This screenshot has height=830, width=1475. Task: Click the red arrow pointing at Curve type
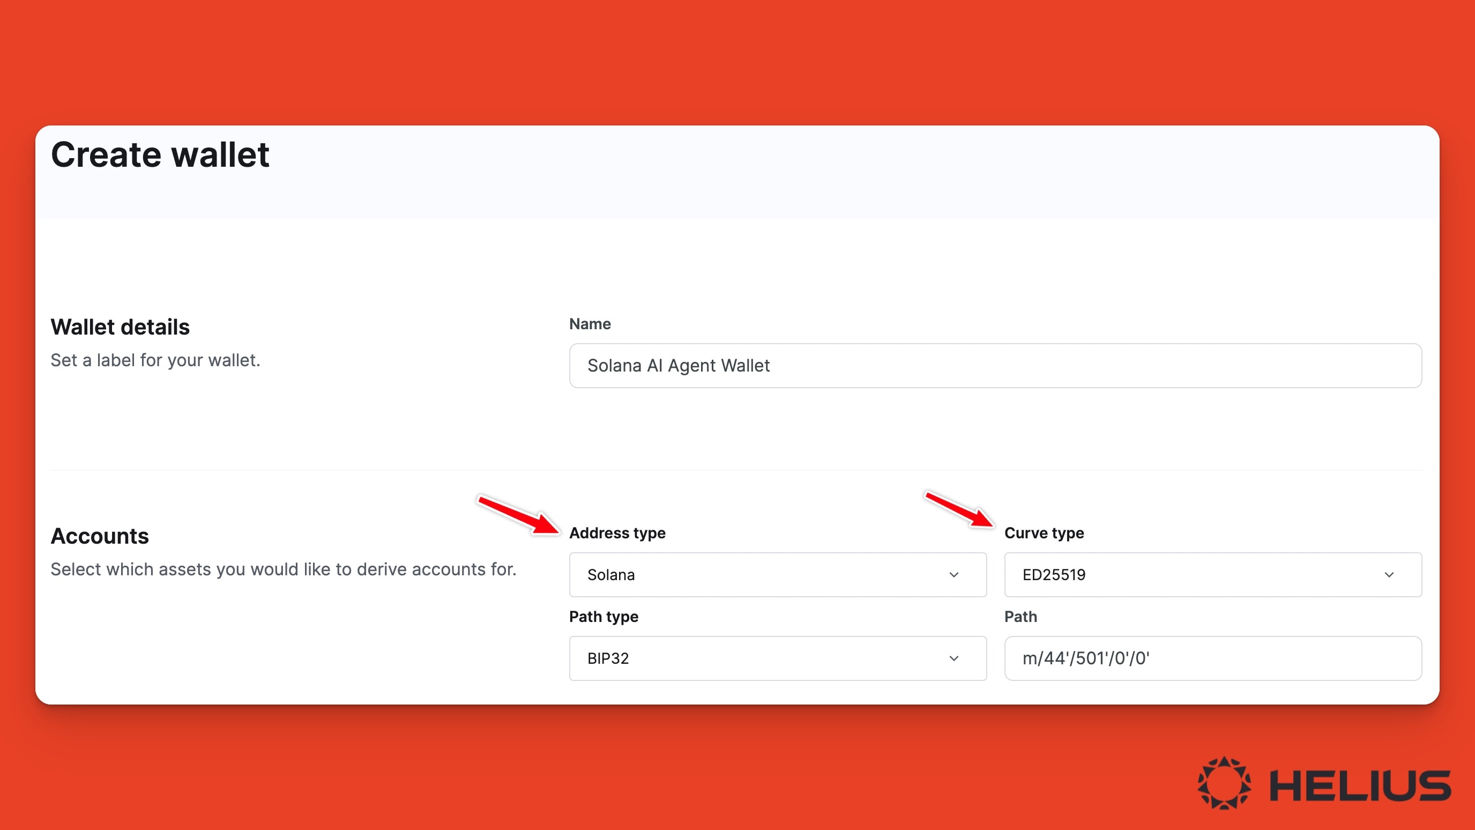click(x=958, y=508)
